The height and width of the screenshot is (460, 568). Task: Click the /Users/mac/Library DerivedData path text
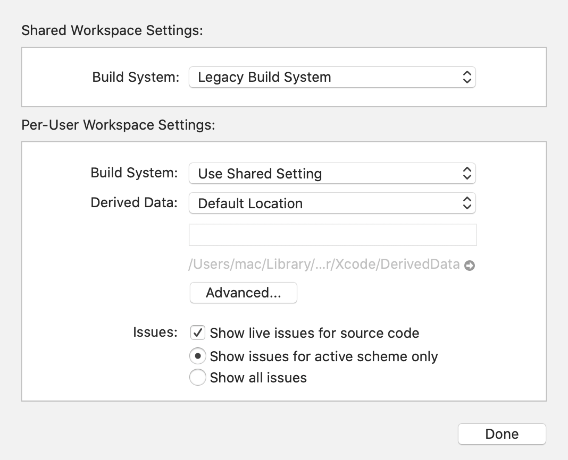click(x=324, y=264)
